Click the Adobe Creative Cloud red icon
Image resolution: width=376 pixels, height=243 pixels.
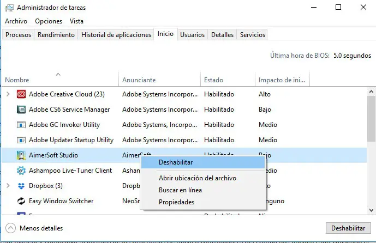[x=21, y=94]
